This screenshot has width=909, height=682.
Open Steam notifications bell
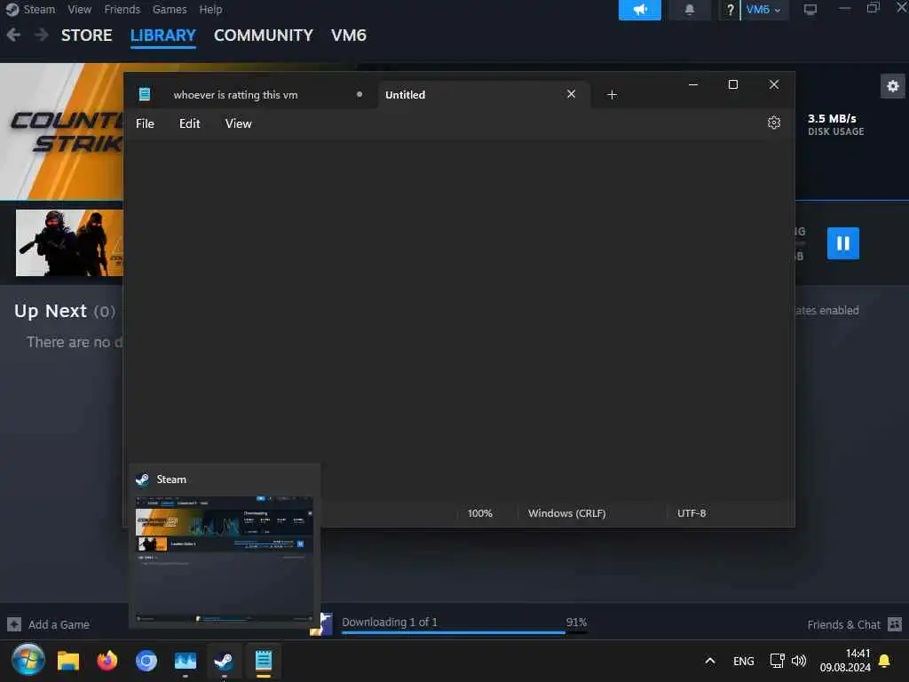689,10
